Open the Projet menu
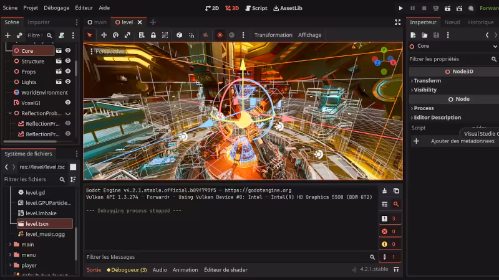 coord(31,8)
